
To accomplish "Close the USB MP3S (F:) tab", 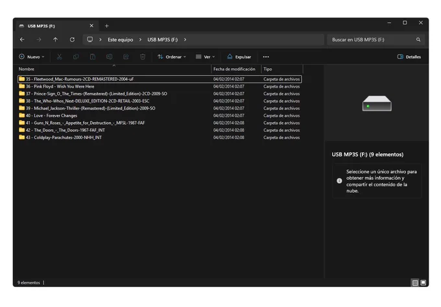I will click(91, 25).
